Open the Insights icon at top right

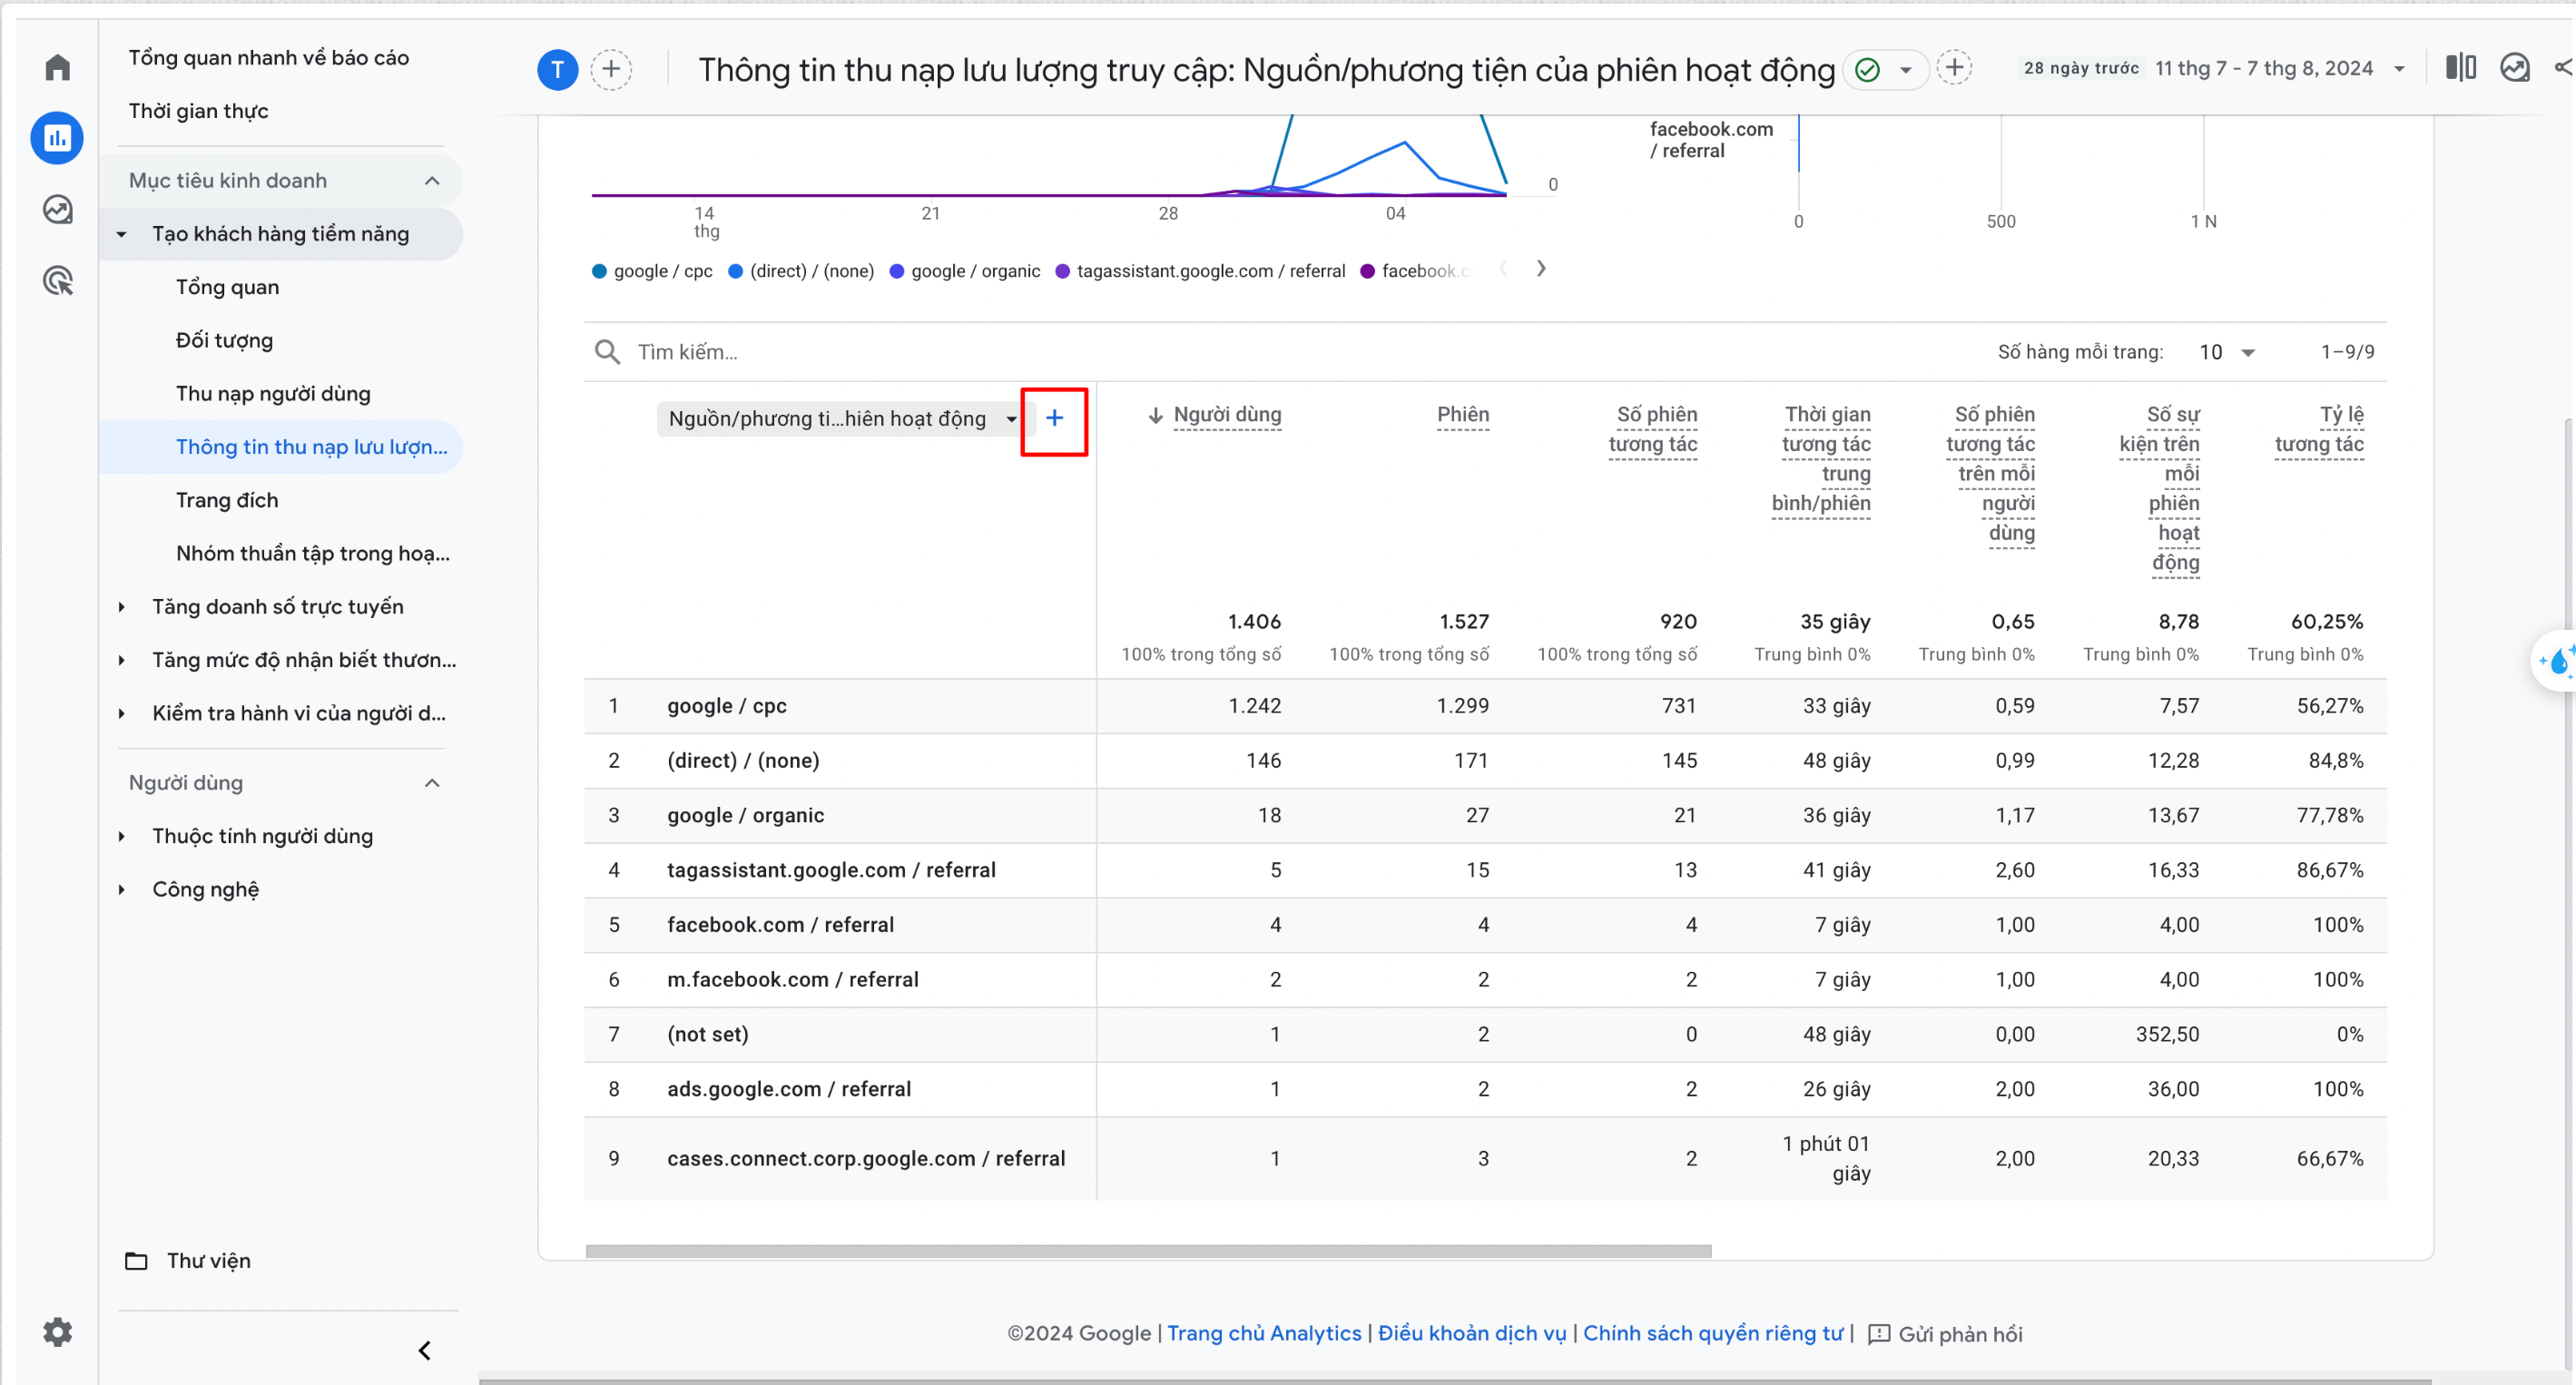click(2514, 68)
